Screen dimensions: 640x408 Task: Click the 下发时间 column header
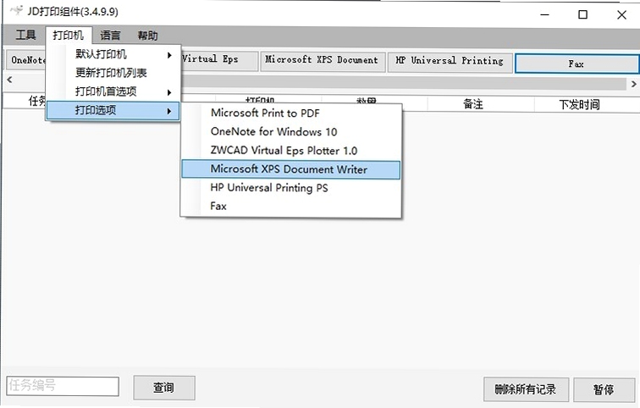580,105
